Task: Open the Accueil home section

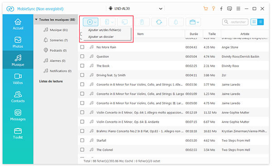Action: coord(18,24)
